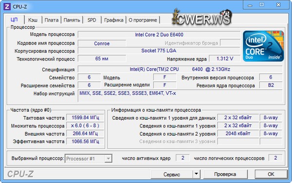
Task: Click the logical processors count value
Action: 275,158
